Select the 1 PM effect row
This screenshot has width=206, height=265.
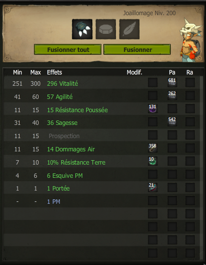coord(102,201)
